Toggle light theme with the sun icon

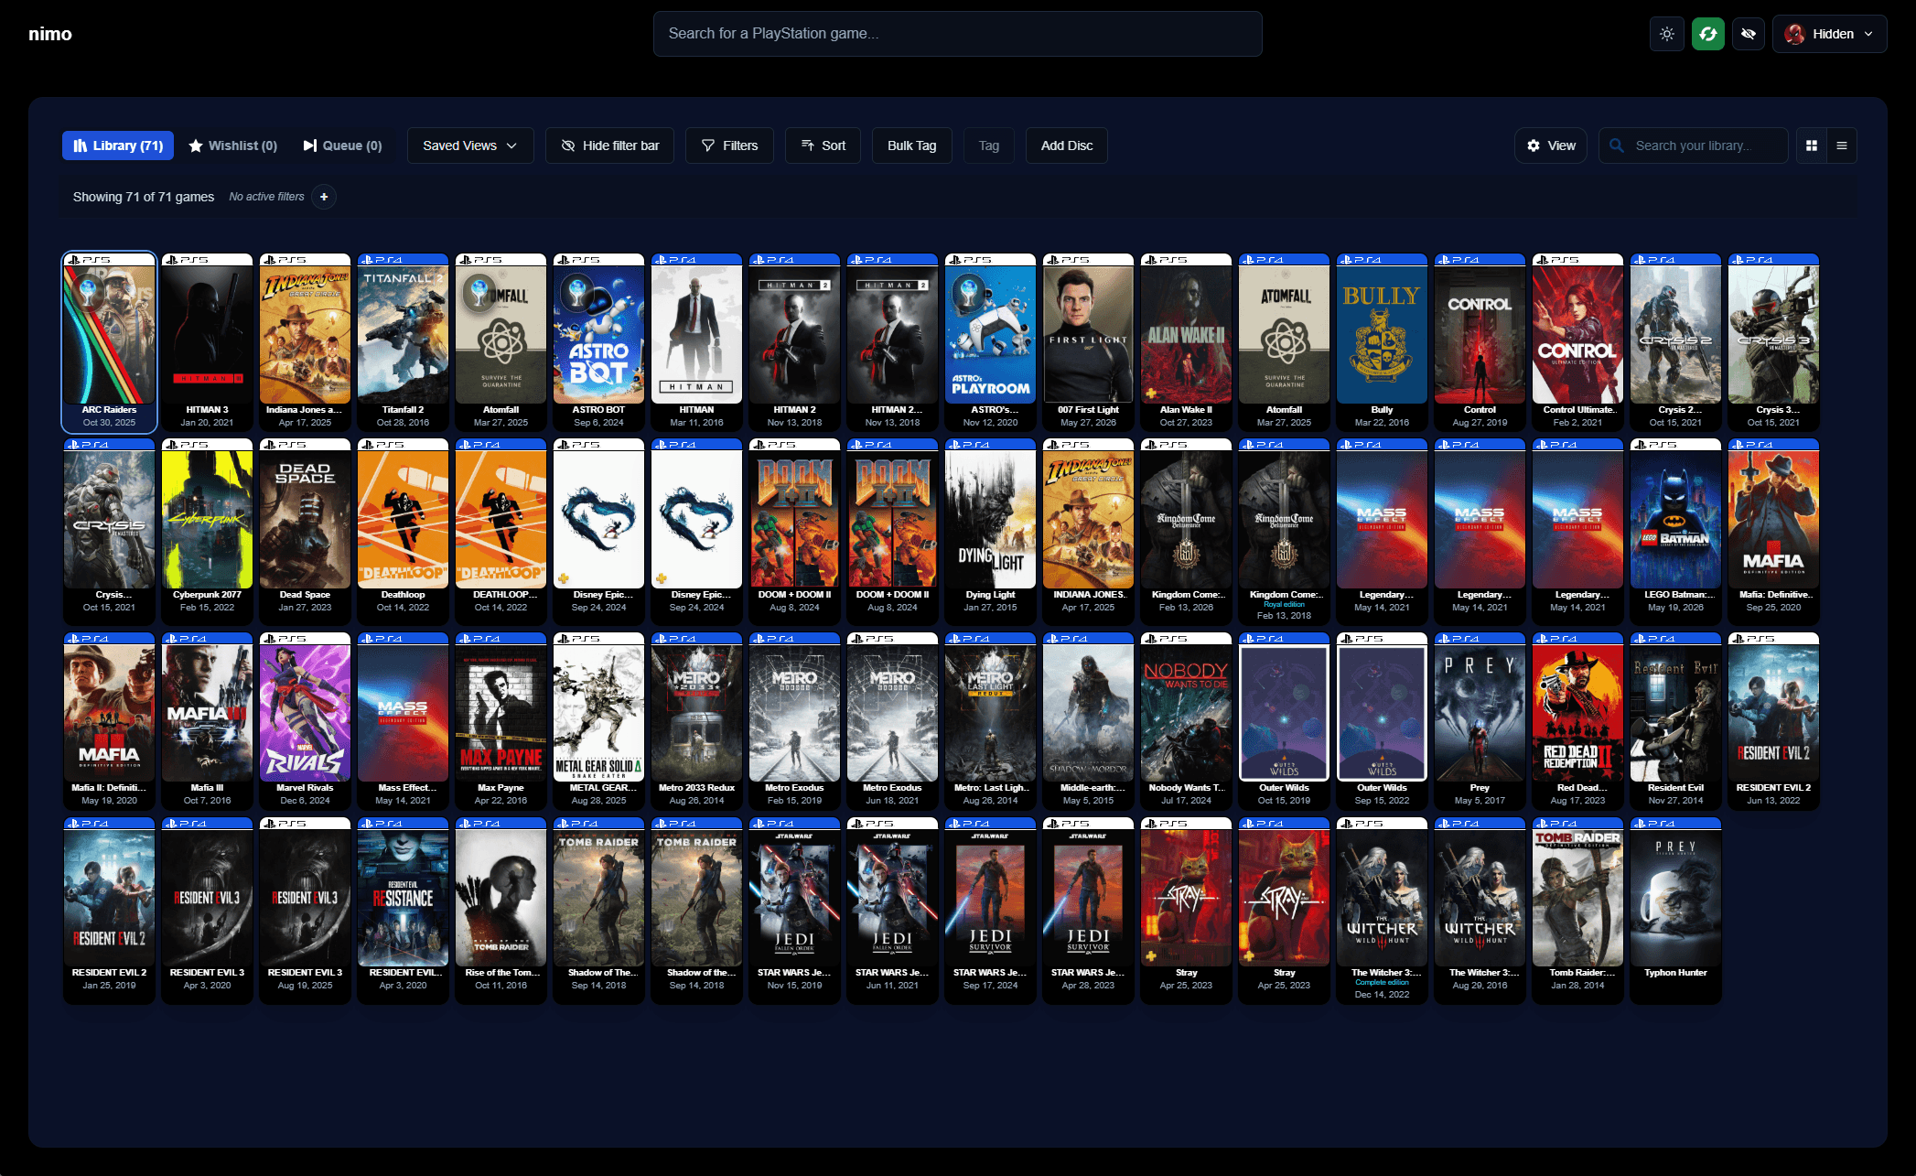[1666, 34]
